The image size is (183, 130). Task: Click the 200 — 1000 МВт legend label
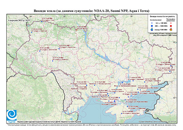point(161,26)
